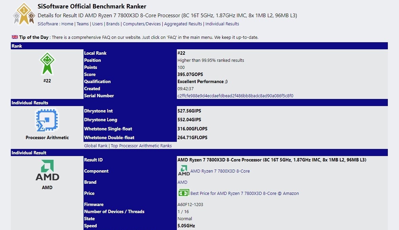Click the 316.00GFLOPS Whetstone Single-float value
This screenshot has height=230, width=399.
coord(192,129)
